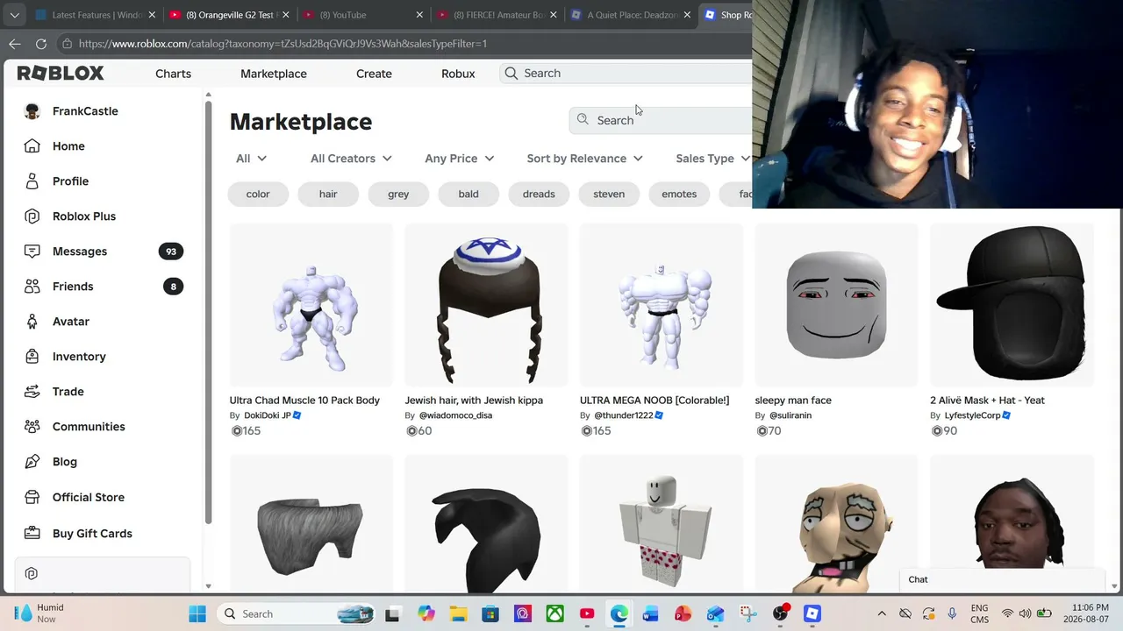This screenshot has height=631, width=1123.
Task: Reload the page with the refresh icon
Action: pyautogui.click(x=41, y=44)
